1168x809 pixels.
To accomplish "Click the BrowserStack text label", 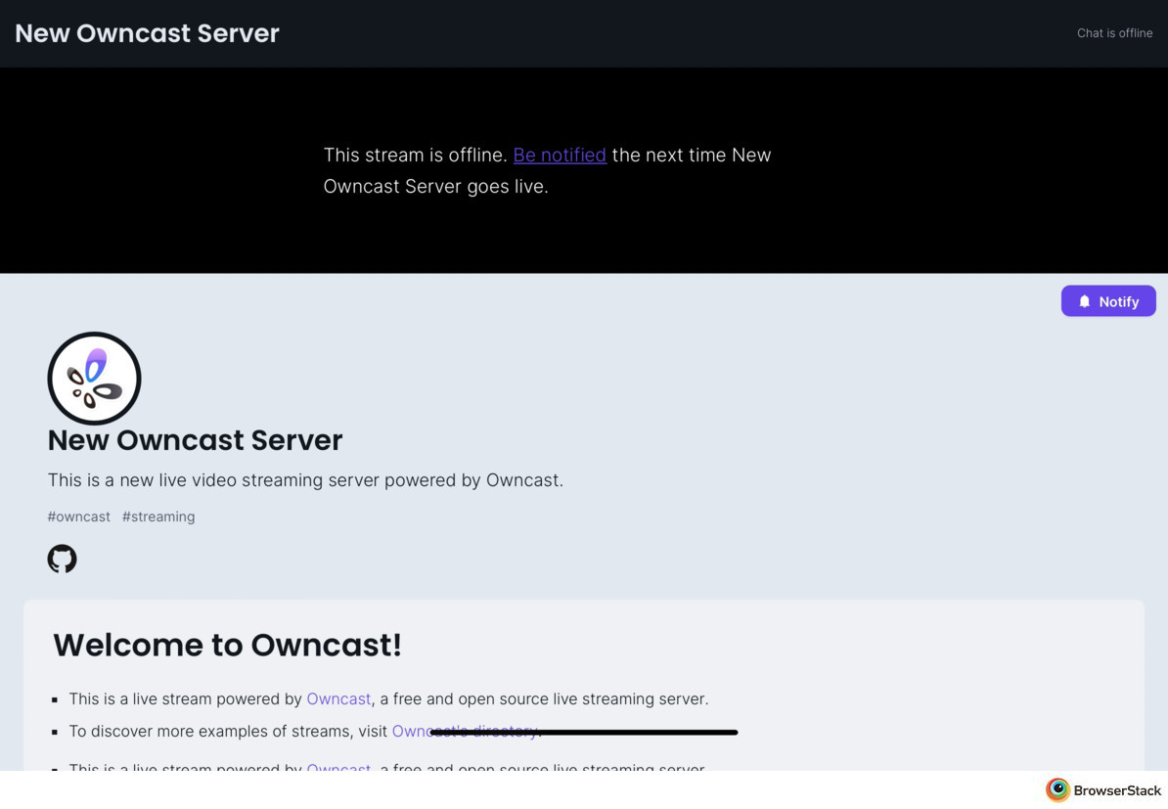I will 1116,790.
